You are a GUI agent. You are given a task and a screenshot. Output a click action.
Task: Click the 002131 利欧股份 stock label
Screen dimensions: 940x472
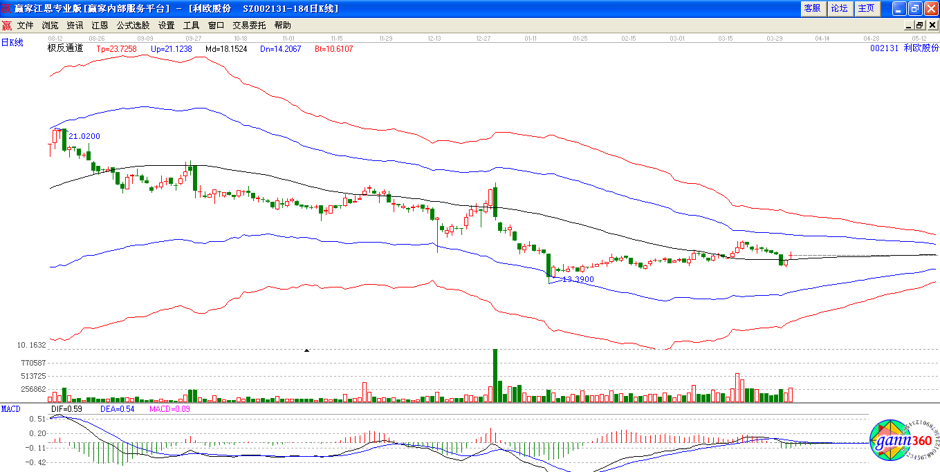(x=905, y=48)
